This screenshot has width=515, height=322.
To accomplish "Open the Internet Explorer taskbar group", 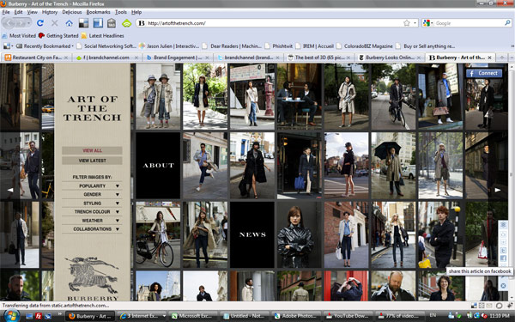I will point(142,316).
